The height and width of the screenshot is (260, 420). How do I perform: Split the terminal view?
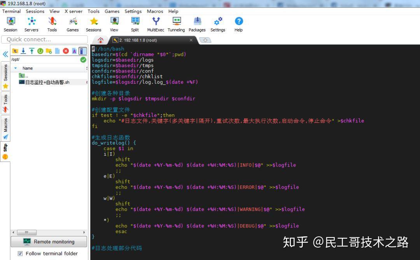(135, 23)
